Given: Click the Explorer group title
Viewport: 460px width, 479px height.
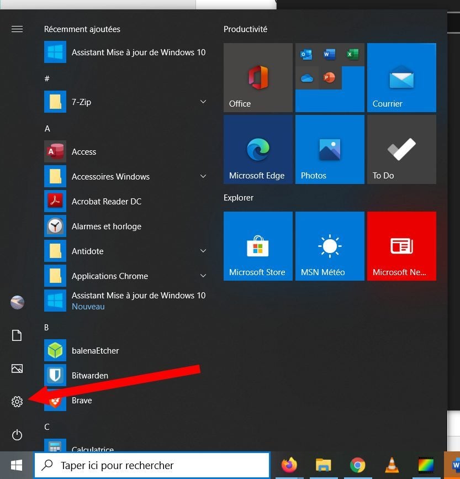Looking at the screenshot, I should [x=239, y=198].
